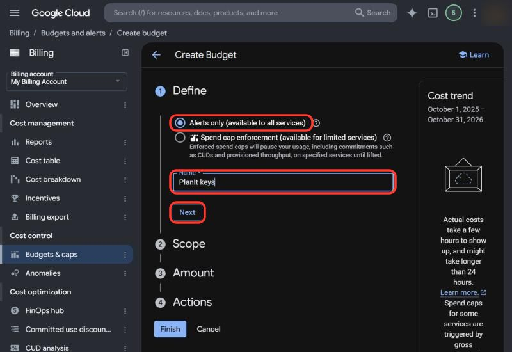Click the search magnifier icon

point(359,13)
